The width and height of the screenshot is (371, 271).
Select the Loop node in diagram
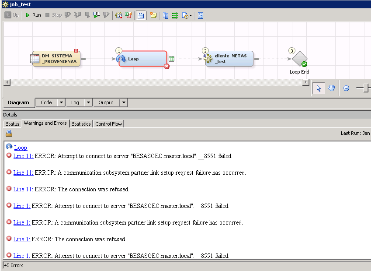click(x=142, y=59)
